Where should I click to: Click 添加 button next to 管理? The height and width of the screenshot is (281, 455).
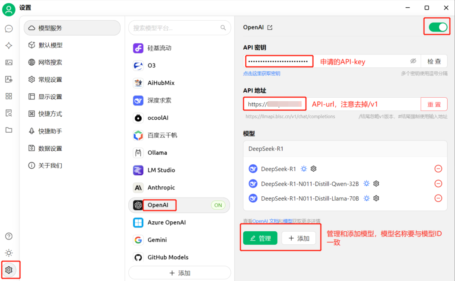pyautogui.click(x=299, y=238)
